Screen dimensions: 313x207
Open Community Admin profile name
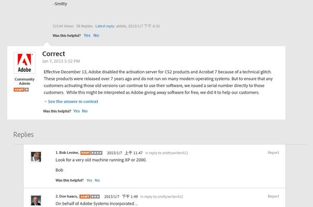tap(25, 81)
